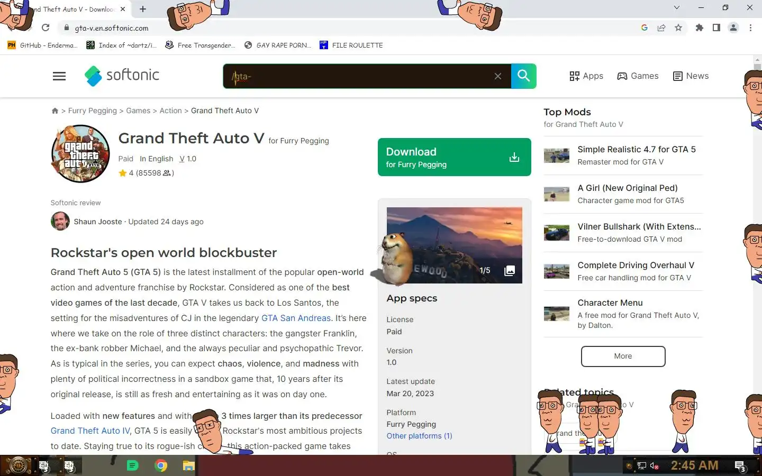Select the 'In English' label

pos(156,159)
